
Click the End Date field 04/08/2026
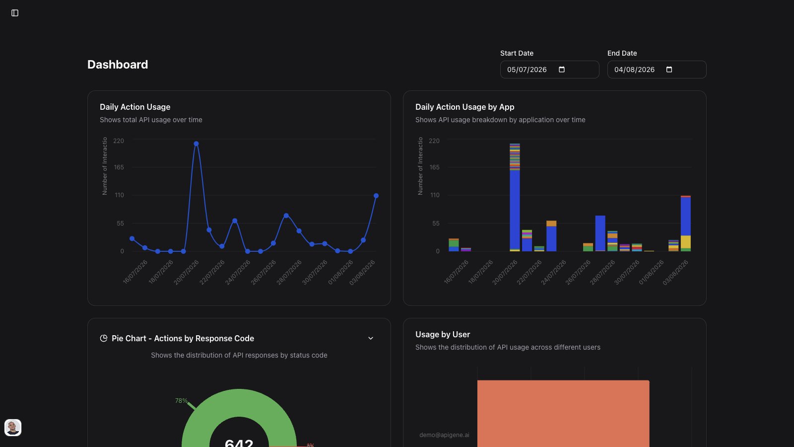click(x=657, y=70)
